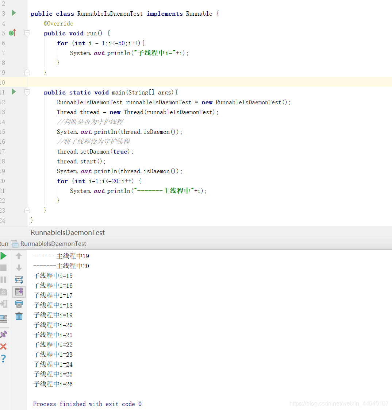The image size is (392, 410).
Task: Clear all console output with trash icon
Action: (x=19, y=316)
